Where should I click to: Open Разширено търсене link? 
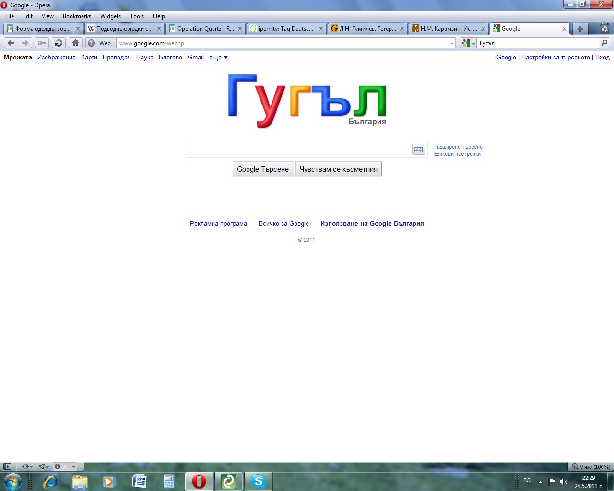(x=458, y=147)
